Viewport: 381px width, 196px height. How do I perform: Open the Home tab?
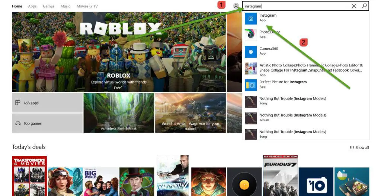17,6
